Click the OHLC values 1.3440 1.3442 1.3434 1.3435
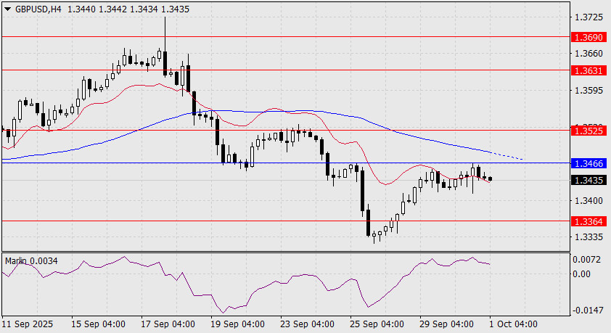This screenshot has height=333, width=611. click(x=128, y=9)
